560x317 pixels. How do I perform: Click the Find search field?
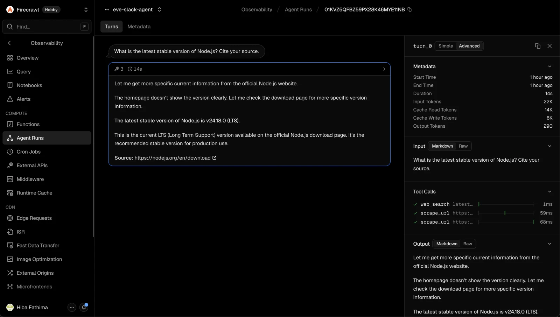(x=47, y=27)
